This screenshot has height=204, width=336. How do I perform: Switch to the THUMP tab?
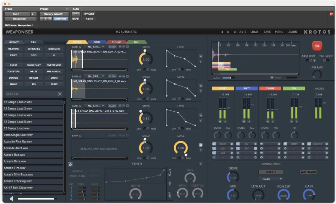[117, 42]
